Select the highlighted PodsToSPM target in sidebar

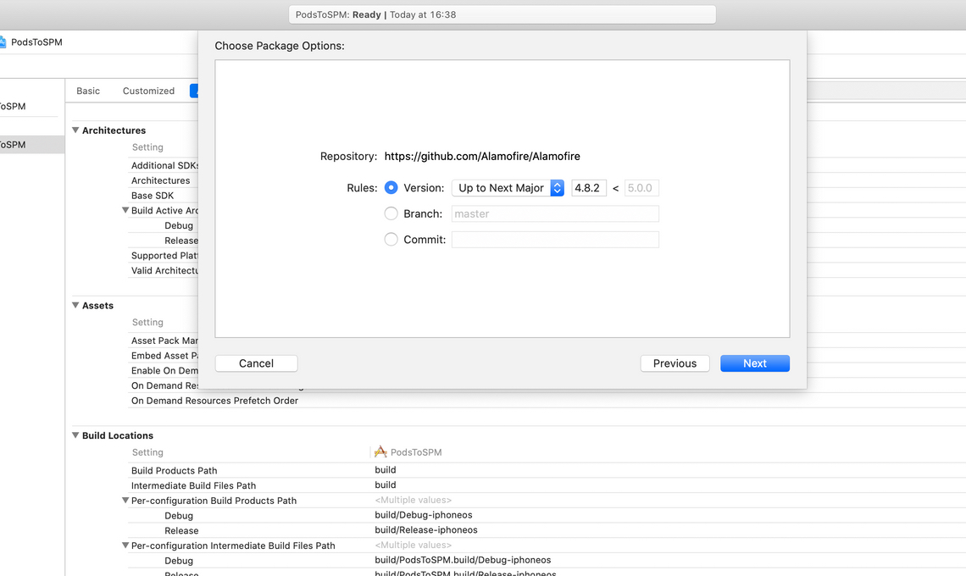pos(32,145)
